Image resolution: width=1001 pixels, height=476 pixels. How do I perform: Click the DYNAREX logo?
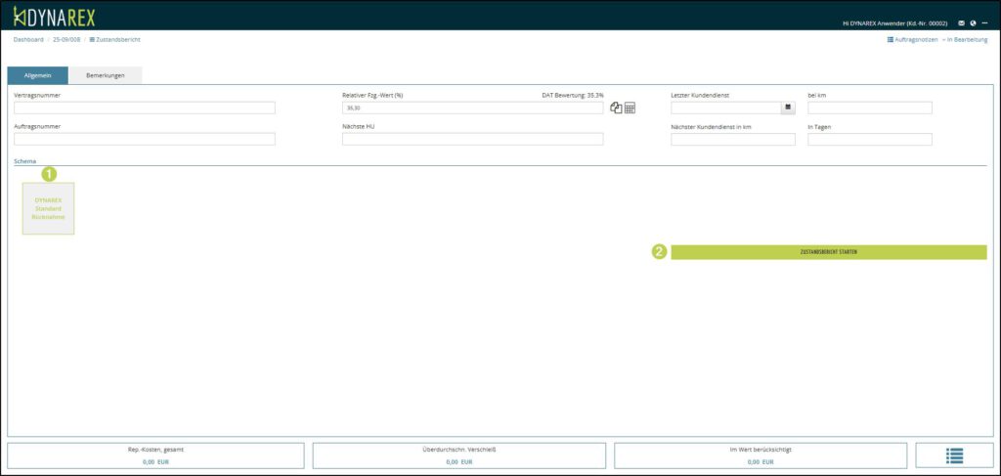click(x=55, y=16)
